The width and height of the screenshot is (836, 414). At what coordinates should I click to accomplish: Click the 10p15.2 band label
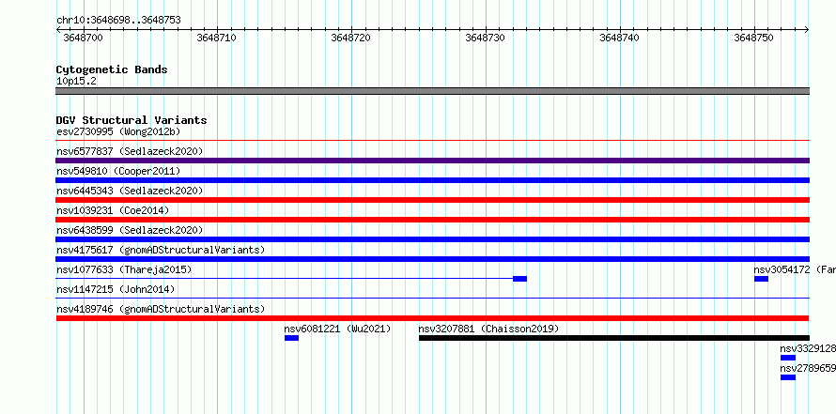(76, 82)
